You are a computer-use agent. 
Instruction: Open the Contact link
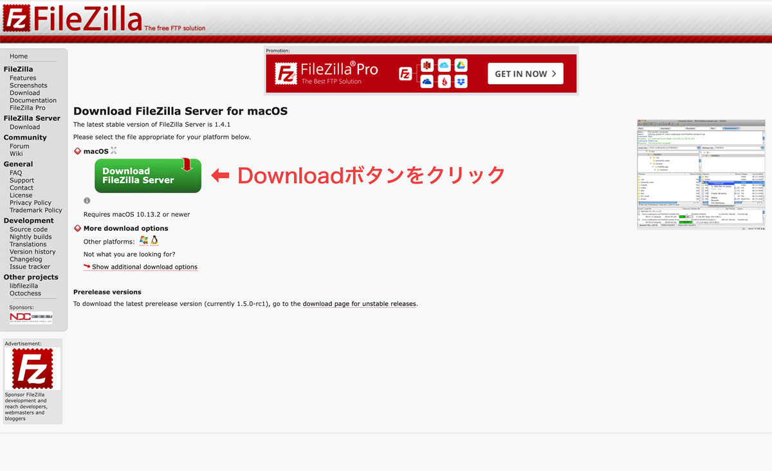(x=21, y=188)
